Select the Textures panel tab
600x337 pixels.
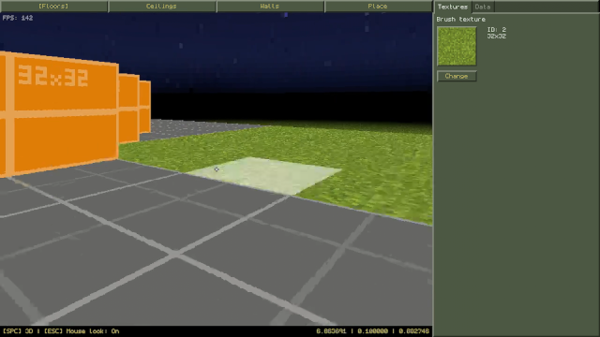coord(453,7)
